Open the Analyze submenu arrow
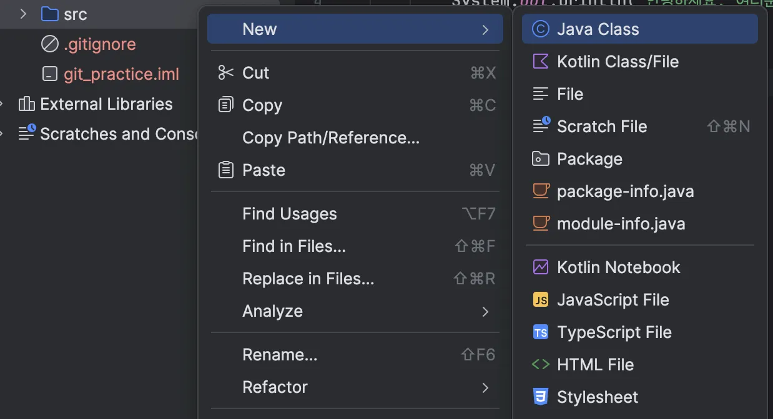This screenshot has height=419, width=773. click(485, 311)
